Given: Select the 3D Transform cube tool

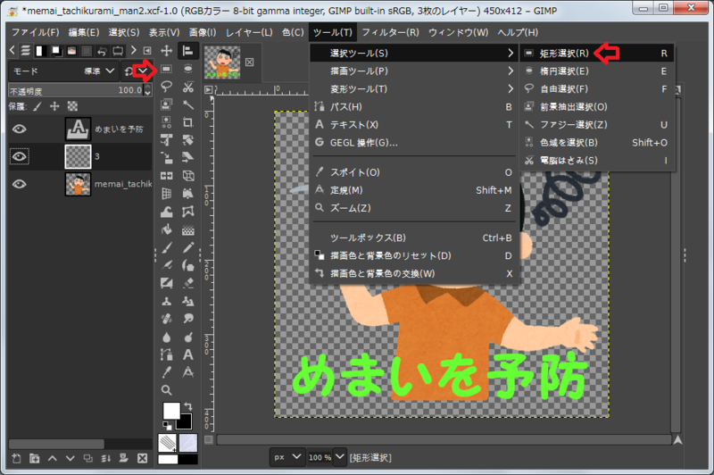Looking at the screenshot, I should click(x=187, y=176).
